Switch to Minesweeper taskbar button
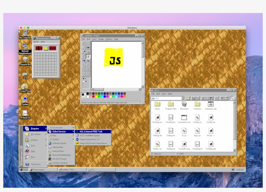This screenshot has height=192, width=266. click(x=43, y=170)
